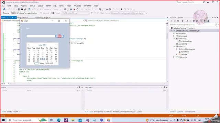This screenshot has height=123, width=220.
Task: Expand the Properties node
Action: (174, 33)
